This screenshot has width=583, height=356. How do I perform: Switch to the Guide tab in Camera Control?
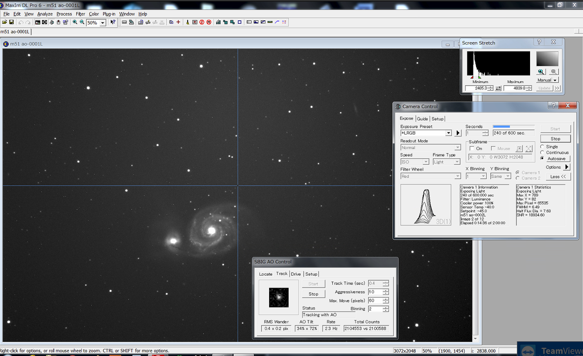[422, 119]
